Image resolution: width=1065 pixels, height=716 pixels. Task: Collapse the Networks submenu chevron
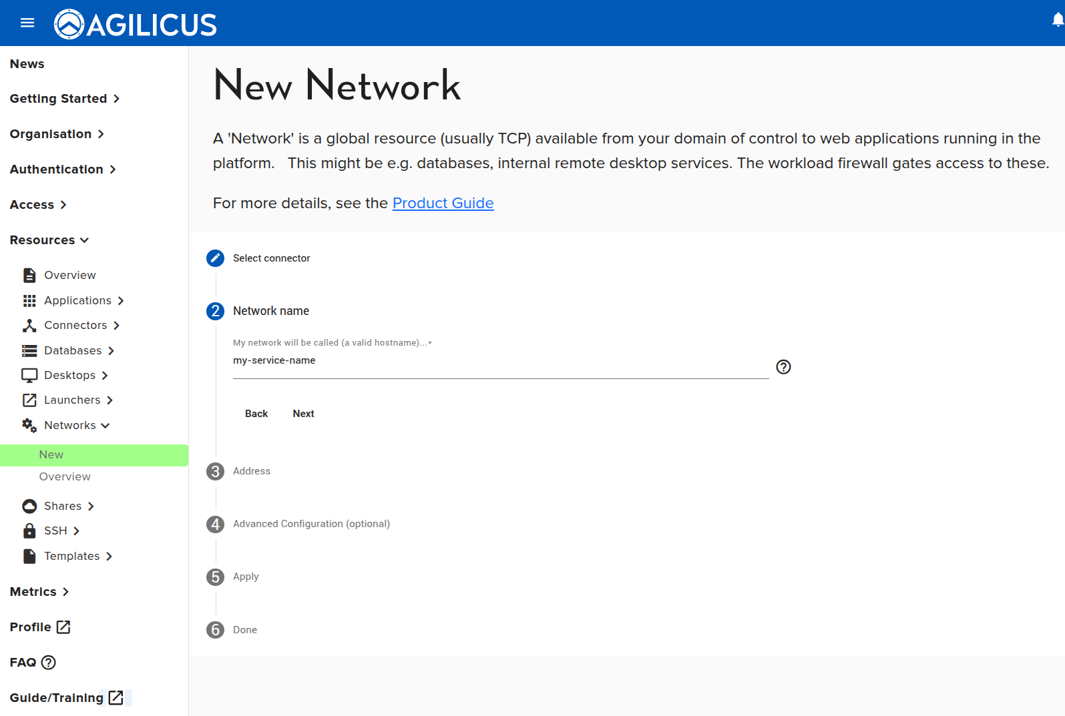[105, 426]
